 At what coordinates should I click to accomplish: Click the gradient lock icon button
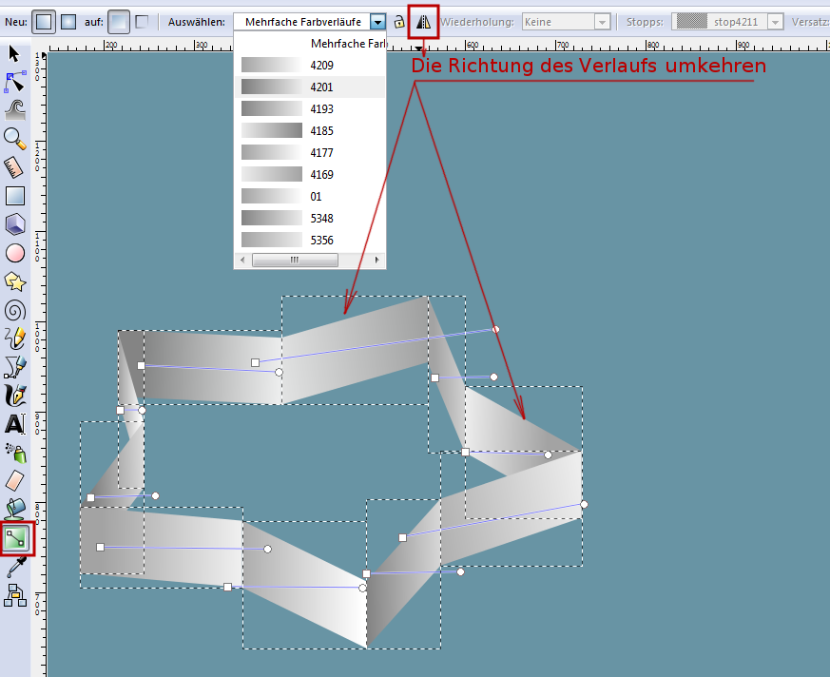tap(400, 21)
